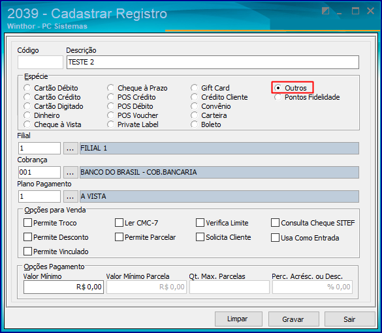Focus the Valor Mínimo field

click(63, 287)
